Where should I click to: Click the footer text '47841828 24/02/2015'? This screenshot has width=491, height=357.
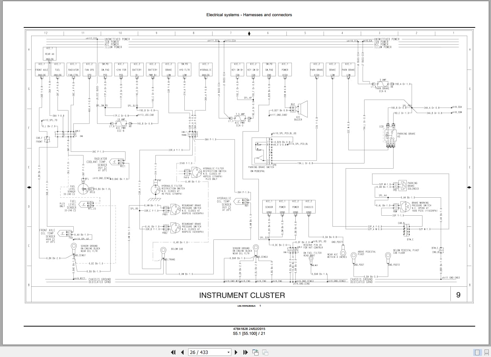(x=249, y=329)
